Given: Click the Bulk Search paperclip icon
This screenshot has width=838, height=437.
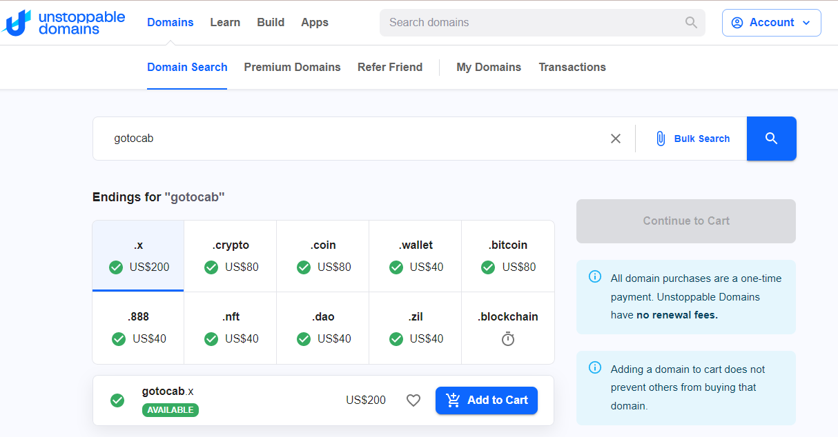Looking at the screenshot, I should 661,139.
